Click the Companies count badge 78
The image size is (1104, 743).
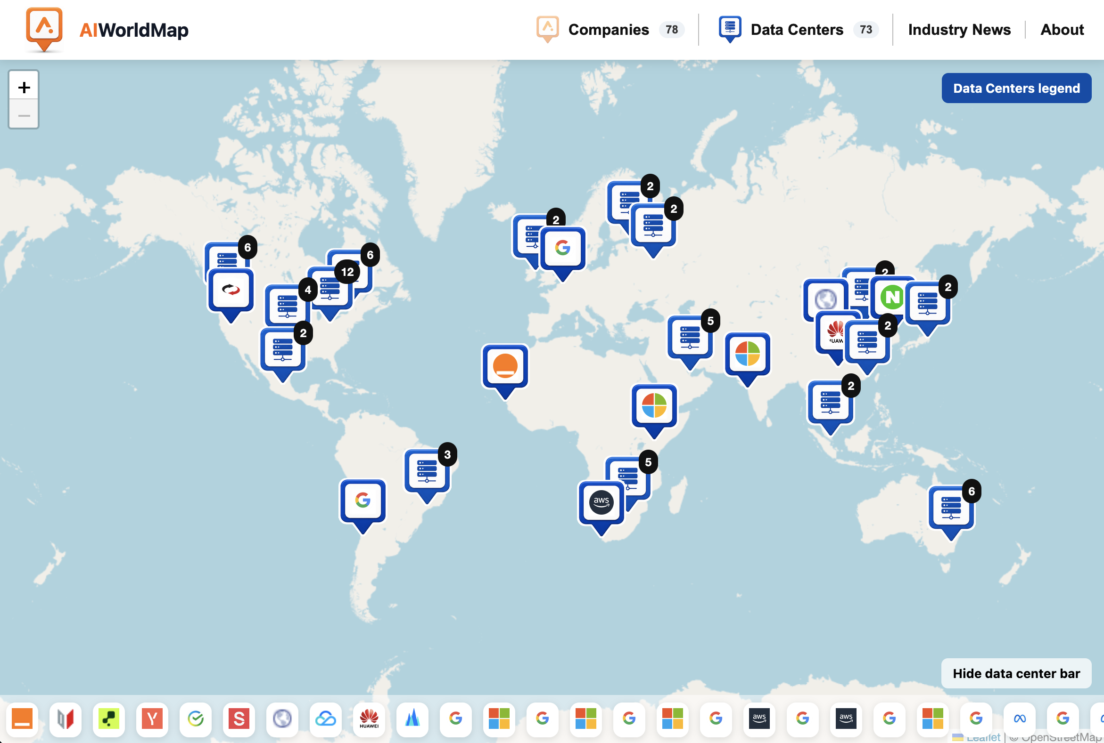(671, 29)
